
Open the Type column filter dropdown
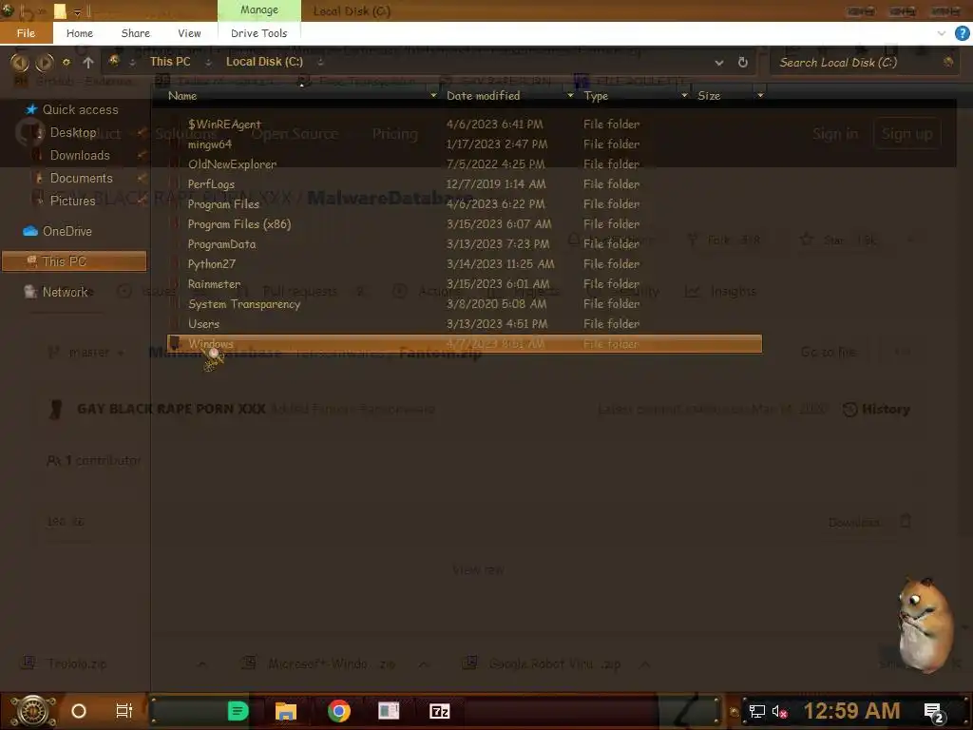tap(684, 96)
